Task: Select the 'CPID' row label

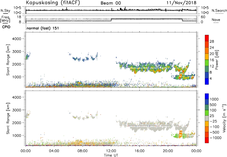Action: coord(6,27)
